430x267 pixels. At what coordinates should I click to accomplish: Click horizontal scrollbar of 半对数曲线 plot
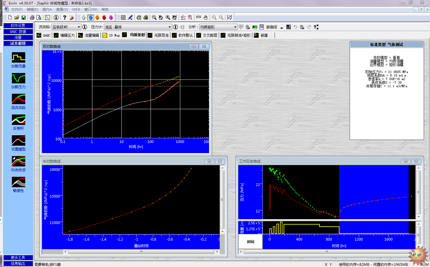(141, 252)
